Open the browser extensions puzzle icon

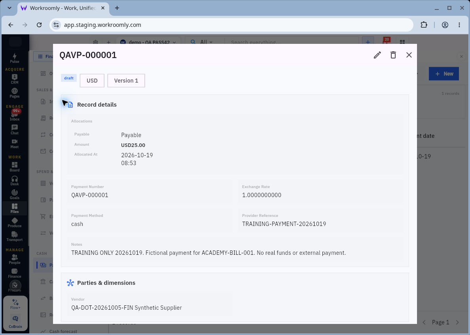(424, 25)
